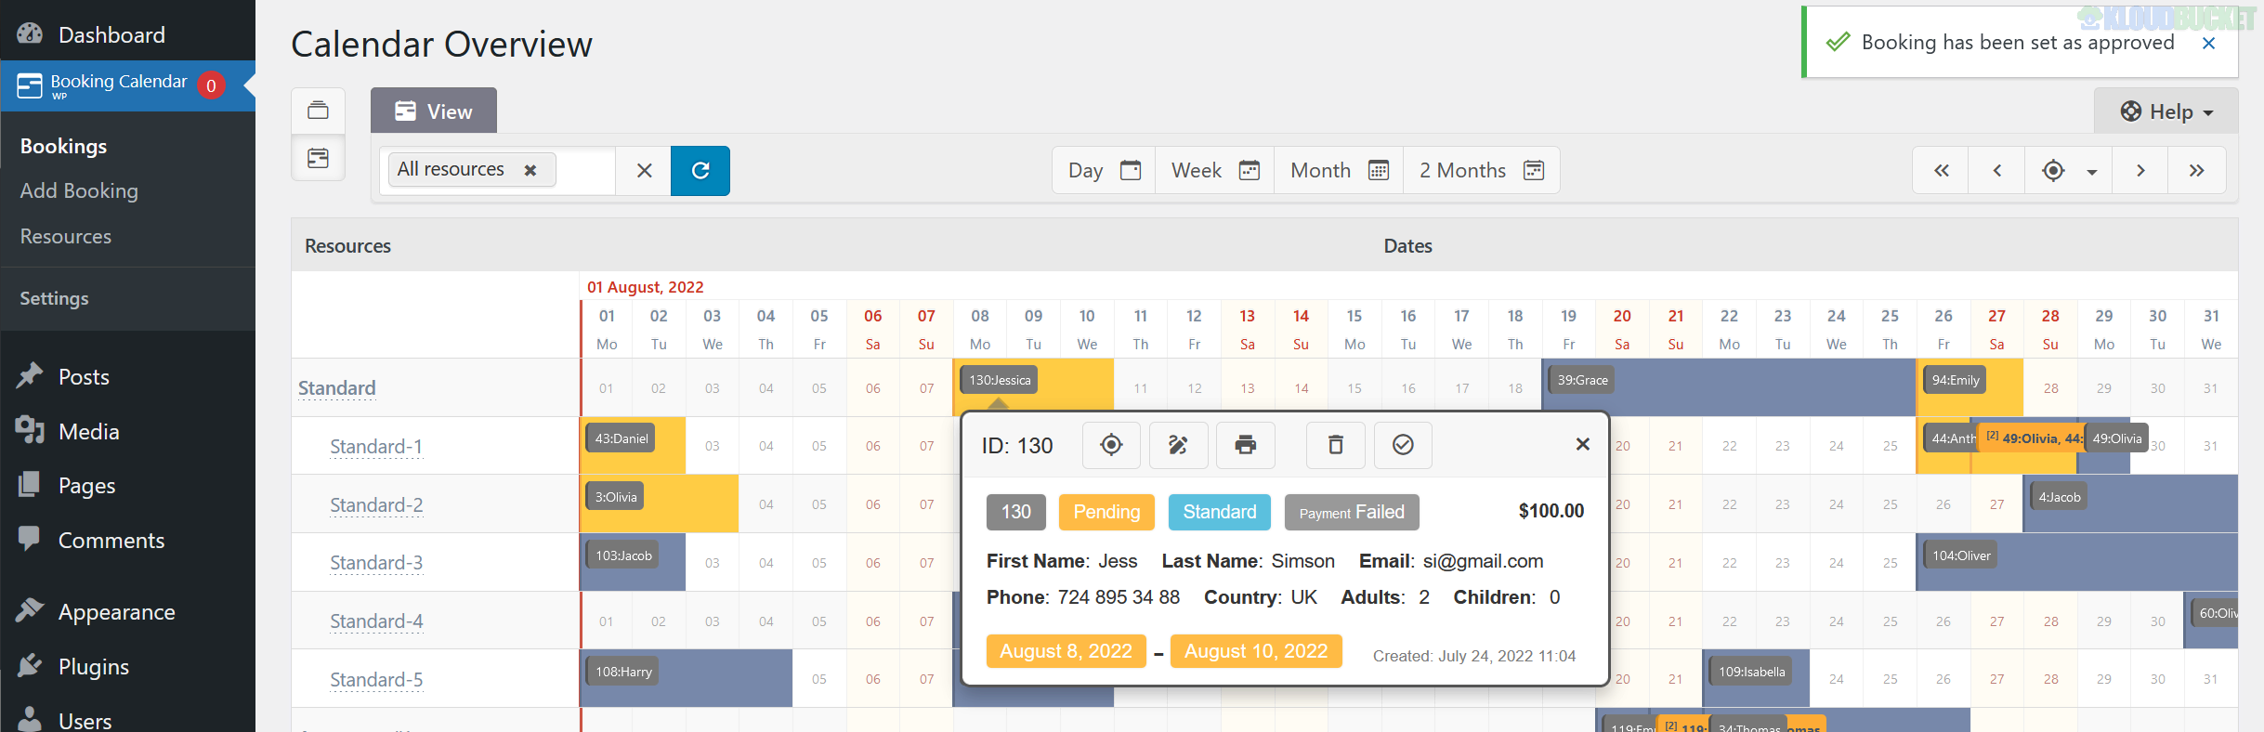
Task: Click the 39:Grace booking bar
Action: (1582, 380)
